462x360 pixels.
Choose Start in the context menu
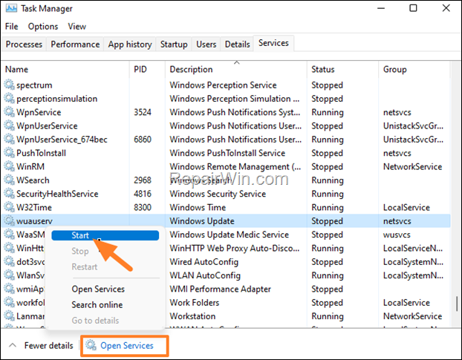[x=105, y=235]
